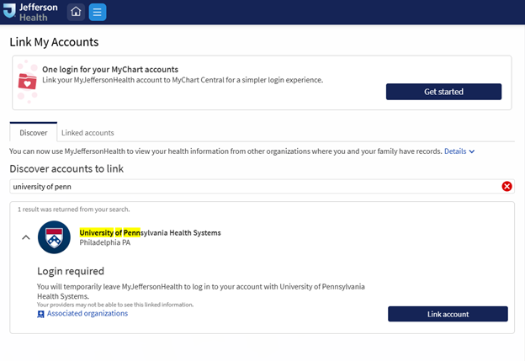Image resolution: width=525 pixels, height=361 pixels.
Task: Click the Details link
Action: [455, 151]
